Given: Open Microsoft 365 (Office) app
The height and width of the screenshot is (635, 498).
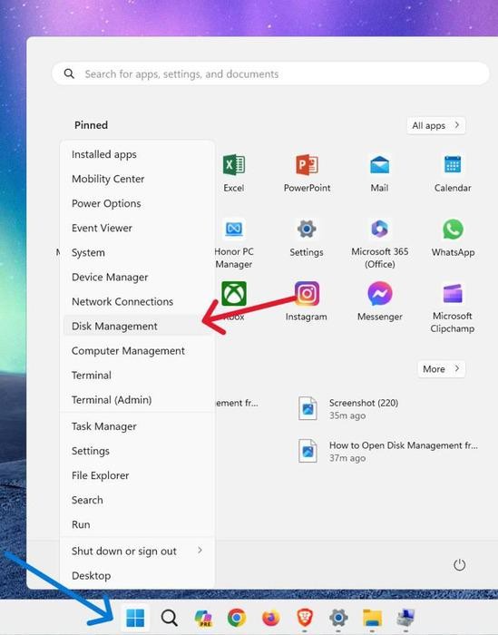Looking at the screenshot, I should click(x=379, y=229).
